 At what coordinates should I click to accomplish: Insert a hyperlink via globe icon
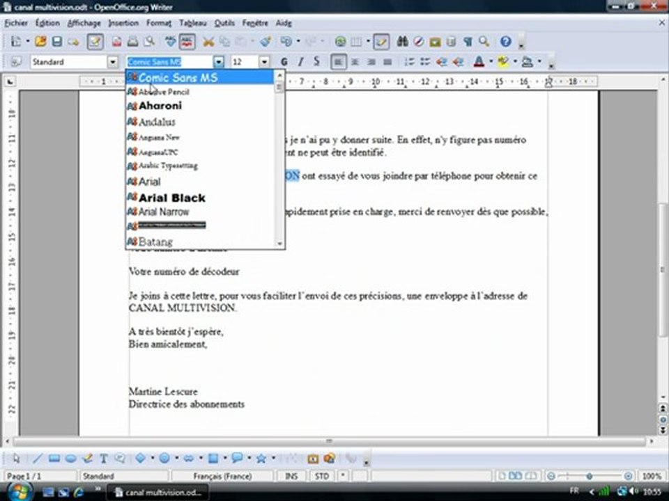(x=340, y=41)
